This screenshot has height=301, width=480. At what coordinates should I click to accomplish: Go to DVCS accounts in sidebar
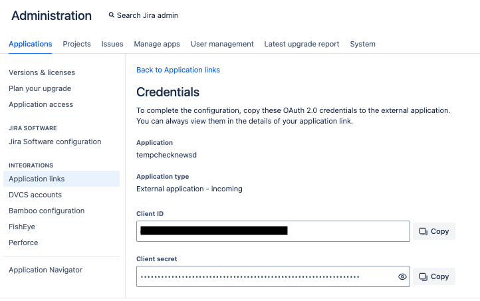(x=35, y=195)
